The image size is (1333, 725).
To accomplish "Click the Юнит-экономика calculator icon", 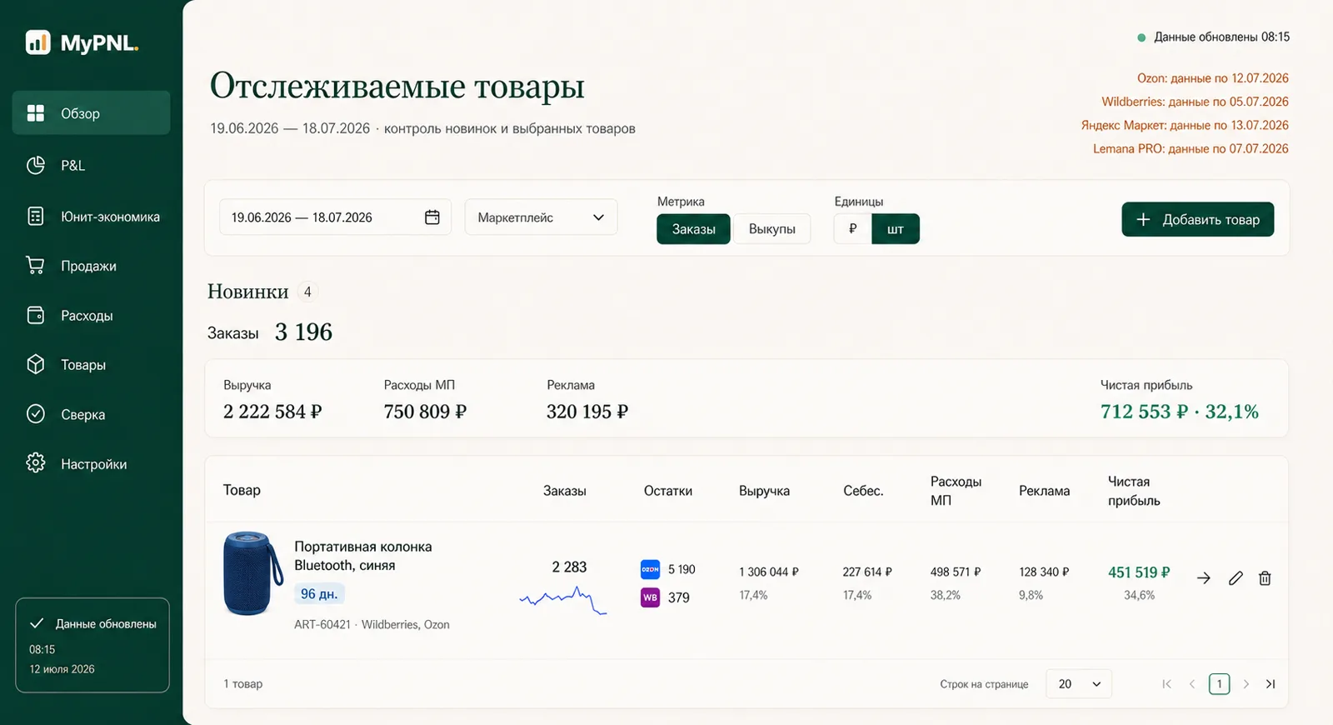I will coord(36,216).
